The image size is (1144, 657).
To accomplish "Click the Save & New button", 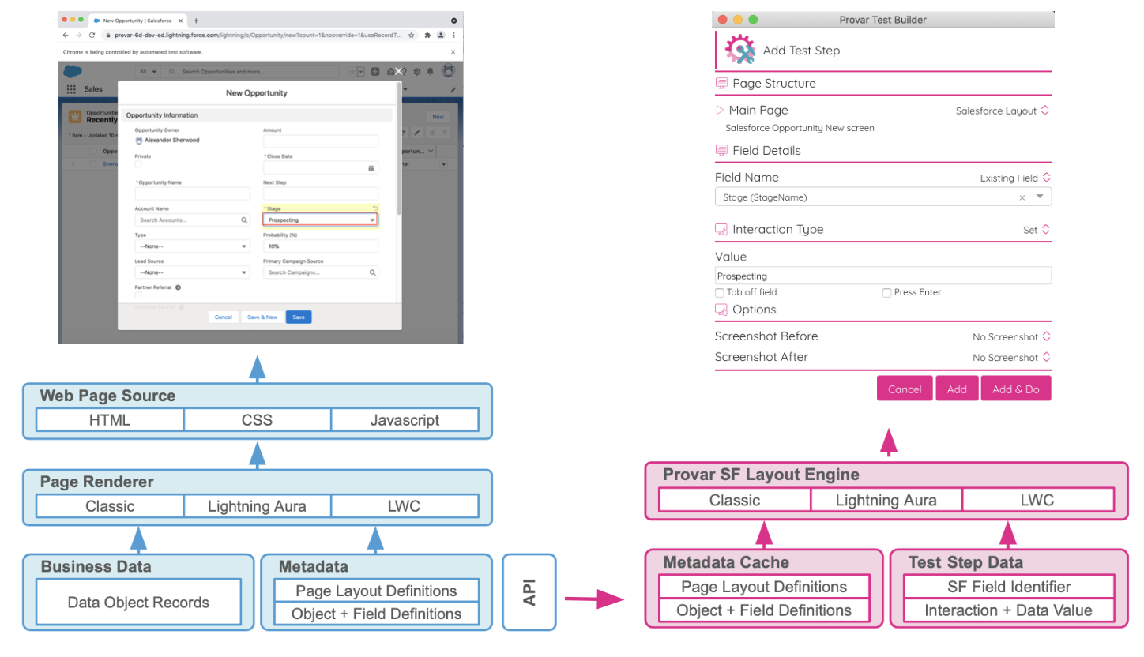I will click(262, 317).
